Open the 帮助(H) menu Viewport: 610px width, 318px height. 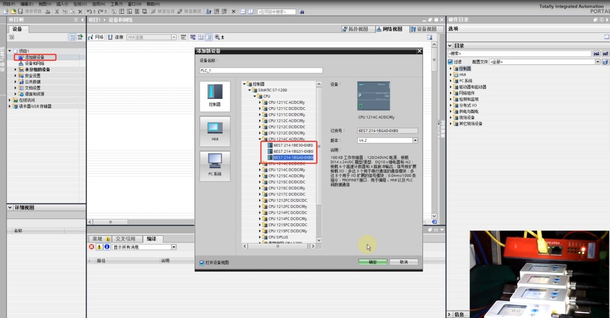153,4
